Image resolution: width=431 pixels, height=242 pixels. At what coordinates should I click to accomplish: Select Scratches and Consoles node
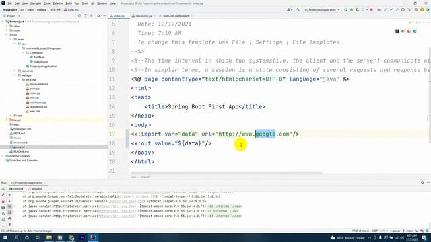pos(24,160)
